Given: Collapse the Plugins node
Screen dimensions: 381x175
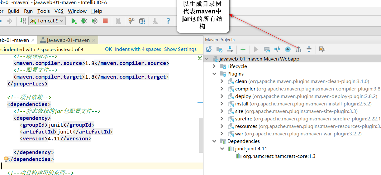Looking at the screenshot, I should coord(214,74).
